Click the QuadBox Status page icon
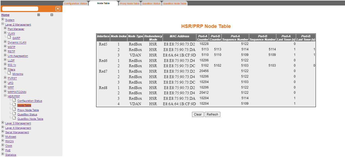The height and width of the screenshot is (157, 345). [x=14, y=114]
